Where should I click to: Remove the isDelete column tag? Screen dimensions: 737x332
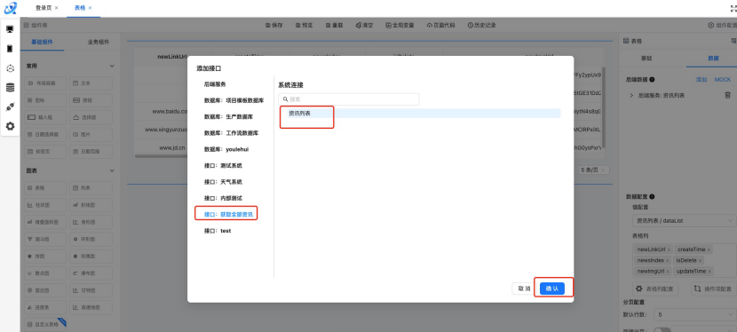[701, 261]
